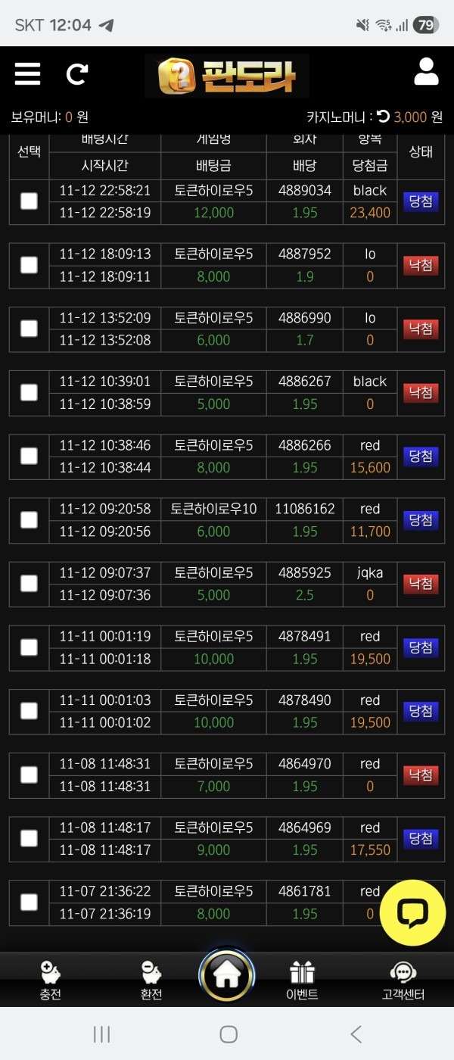
Task: Open 고객센터 customer support tab
Action: pyautogui.click(x=403, y=980)
